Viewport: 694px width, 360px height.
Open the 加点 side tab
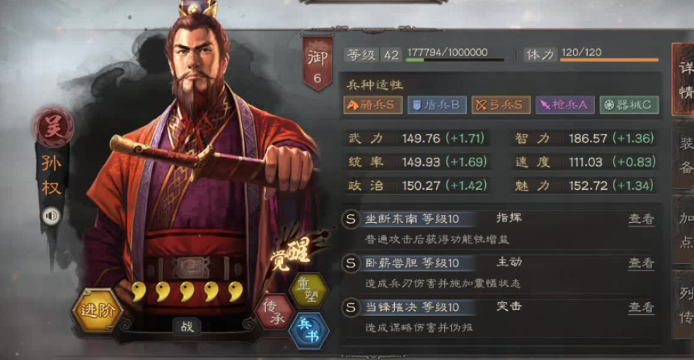point(684,230)
